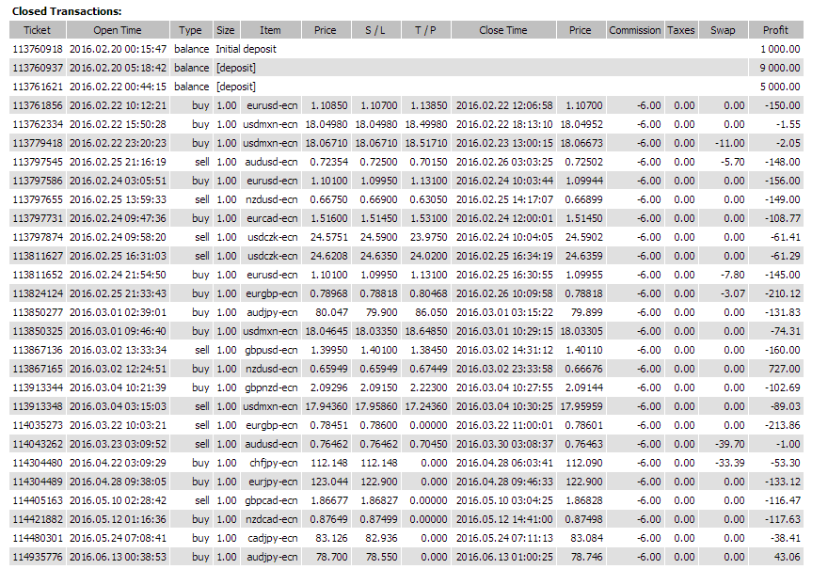Click profit value 43.06
This screenshot has height=569, width=828.
tap(787, 557)
